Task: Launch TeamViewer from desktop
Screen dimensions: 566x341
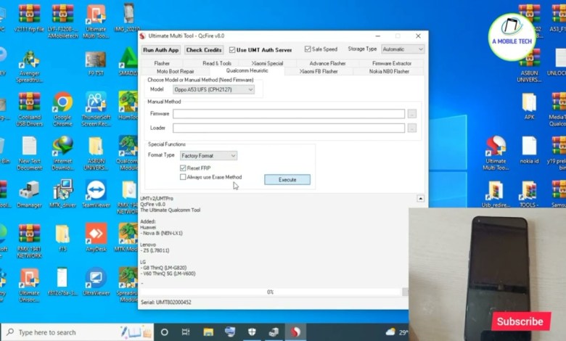Action: click(x=96, y=194)
